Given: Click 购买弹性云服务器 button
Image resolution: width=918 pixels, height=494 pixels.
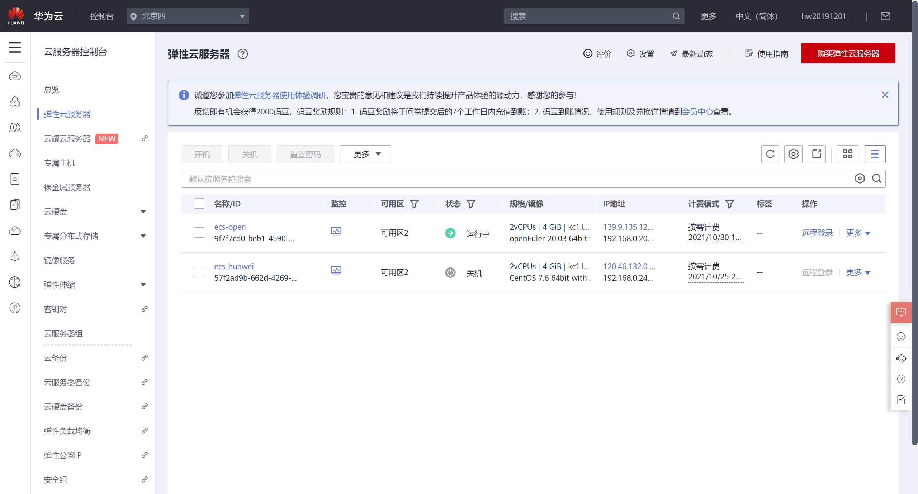Looking at the screenshot, I should click(x=848, y=53).
